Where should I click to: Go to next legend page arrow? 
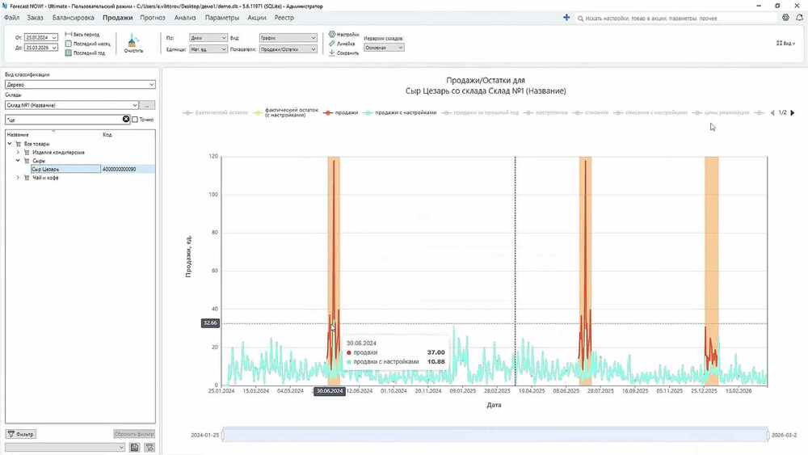click(793, 112)
